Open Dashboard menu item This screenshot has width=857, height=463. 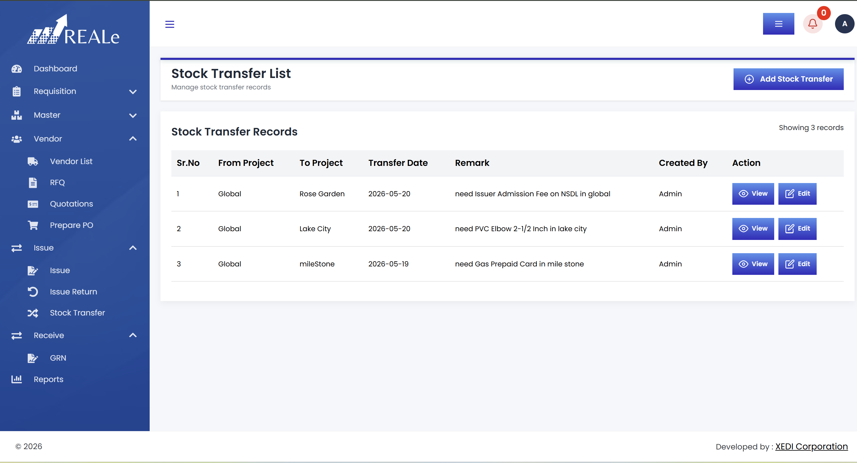click(x=55, y=69)
